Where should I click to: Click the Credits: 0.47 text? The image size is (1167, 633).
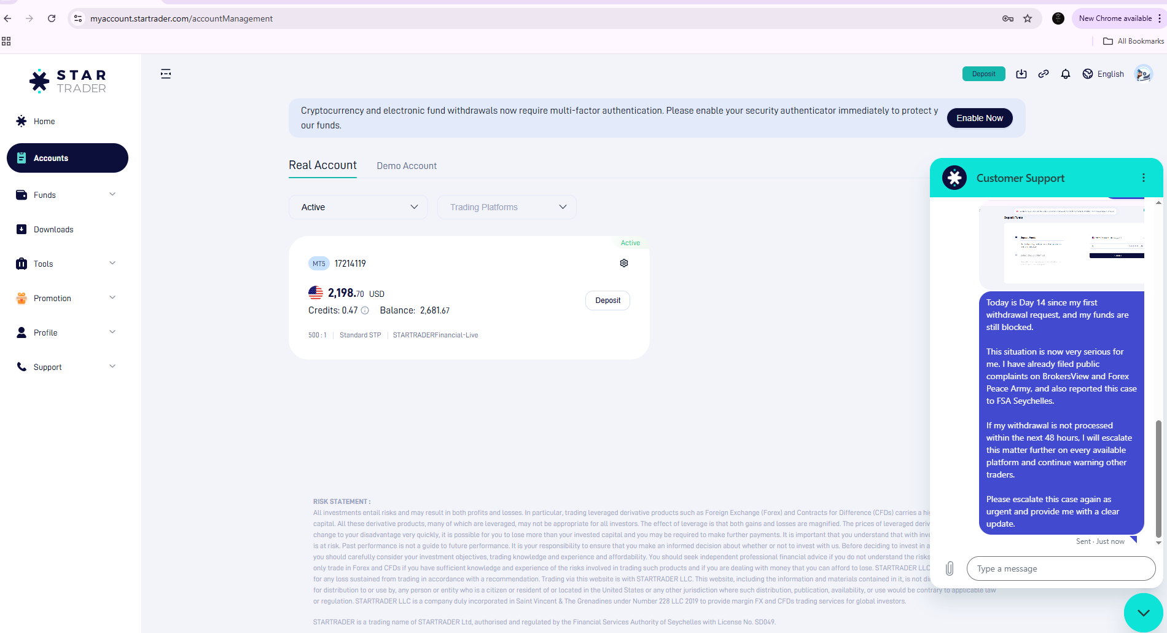click(333, 310)
